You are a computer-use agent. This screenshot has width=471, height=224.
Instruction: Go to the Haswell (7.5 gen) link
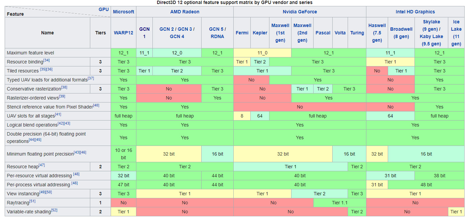pos(377,33)
